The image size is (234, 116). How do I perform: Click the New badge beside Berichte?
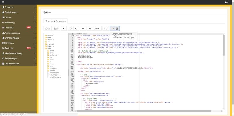[x=29, y=48]
